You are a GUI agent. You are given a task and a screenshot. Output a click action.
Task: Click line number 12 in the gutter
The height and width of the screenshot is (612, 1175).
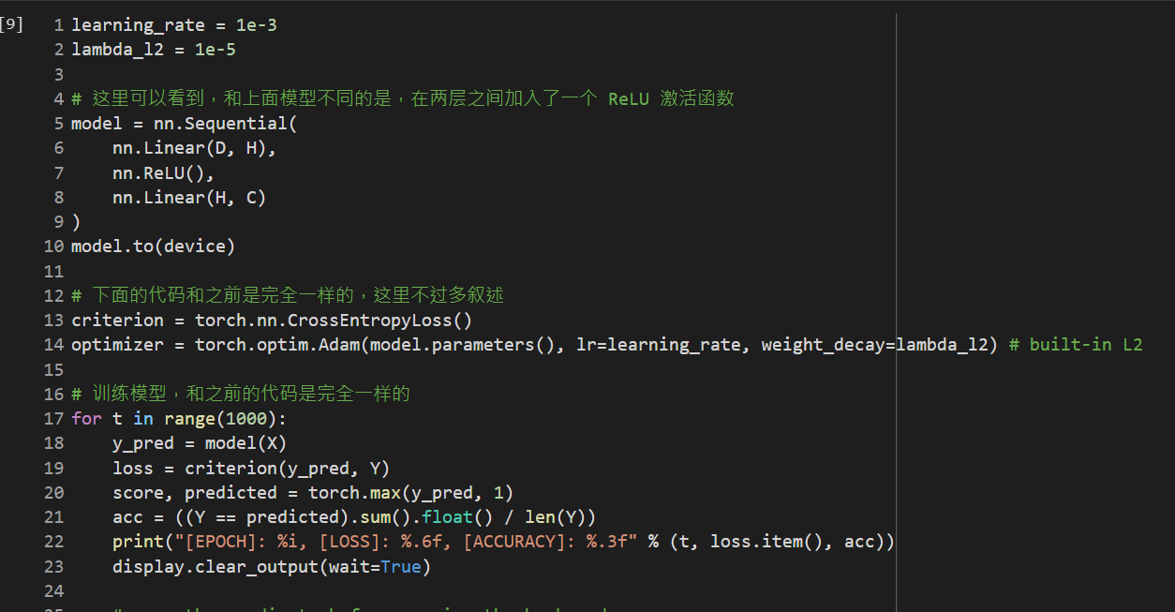click(x=53, y=296)
